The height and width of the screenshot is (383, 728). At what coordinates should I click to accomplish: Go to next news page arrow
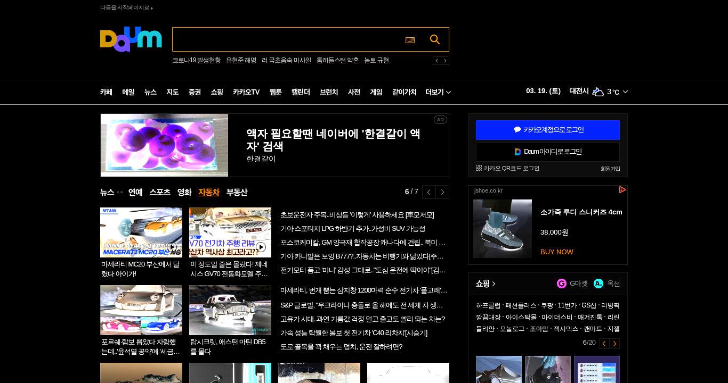click(442, 192)
